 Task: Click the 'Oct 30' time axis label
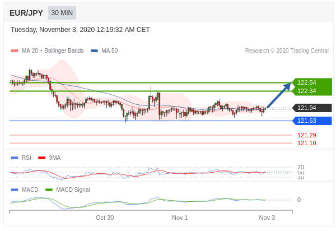tap(105, 218)
